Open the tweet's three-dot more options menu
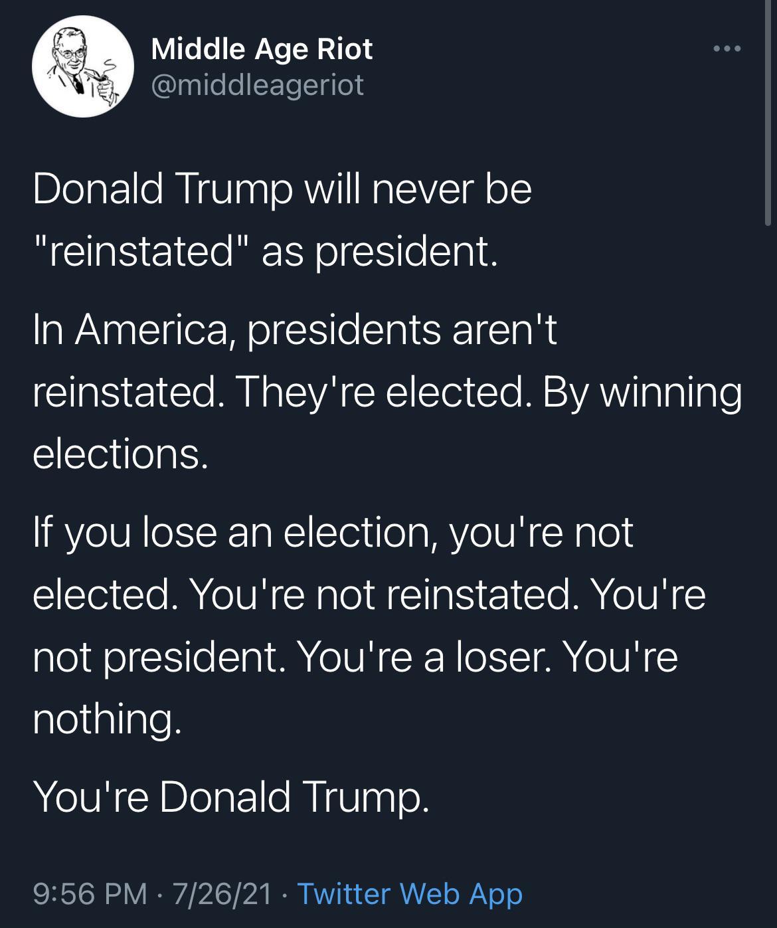777x928 pixels. click(727, 48)
